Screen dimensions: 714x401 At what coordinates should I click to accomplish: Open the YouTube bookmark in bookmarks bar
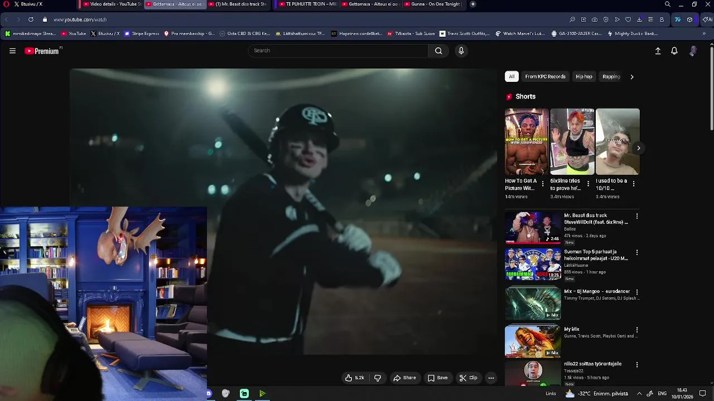(x=74, y=33)
